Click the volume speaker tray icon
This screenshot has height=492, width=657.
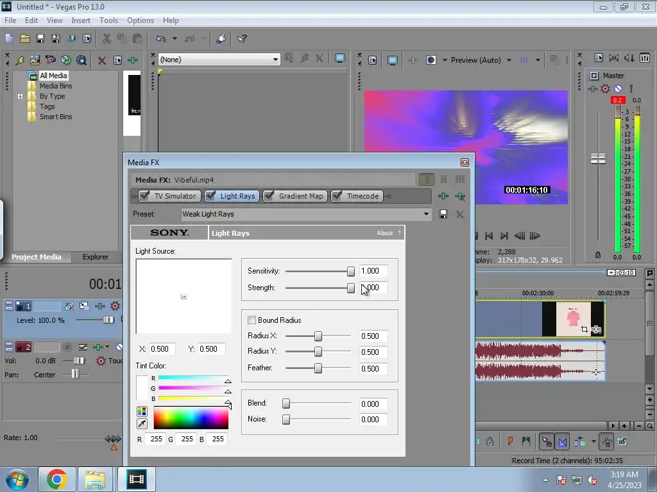(592, 480)
